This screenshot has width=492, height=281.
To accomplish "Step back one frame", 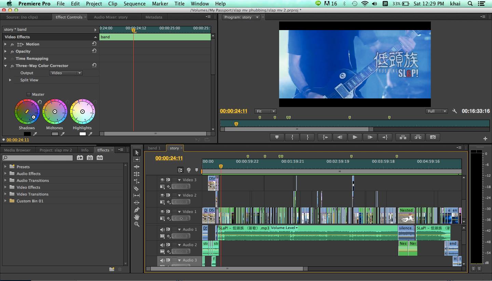I will click(340, 137).
